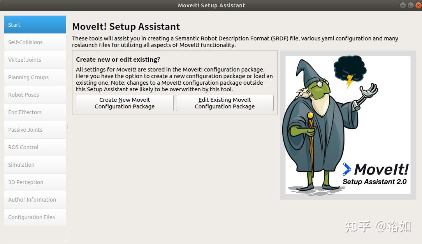This screenshot has width=422, height=244.
Task: Click Create New MoveIt Configuration Package
Action: point(125,103)
